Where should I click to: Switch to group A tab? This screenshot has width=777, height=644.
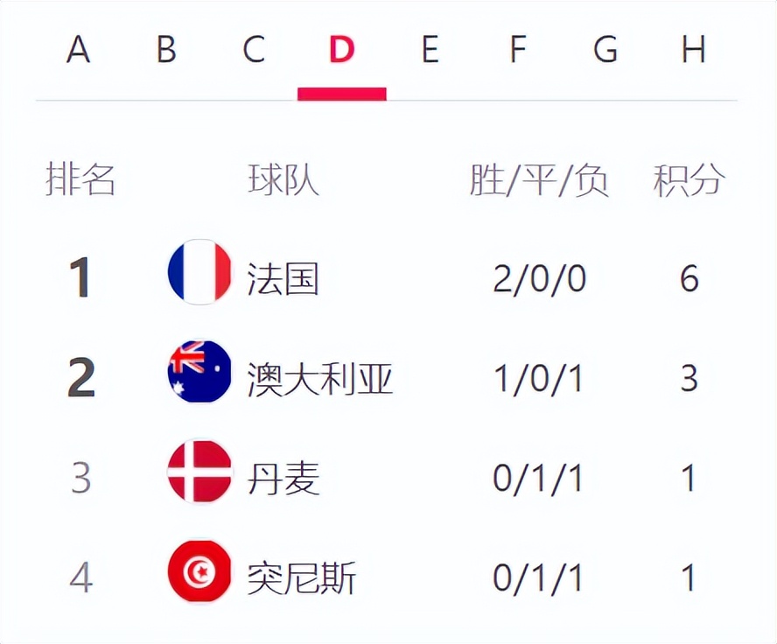pos(79,51)
